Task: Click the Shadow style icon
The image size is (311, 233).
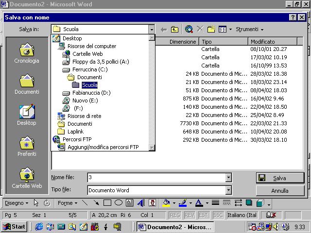Action: coord(249,203)
